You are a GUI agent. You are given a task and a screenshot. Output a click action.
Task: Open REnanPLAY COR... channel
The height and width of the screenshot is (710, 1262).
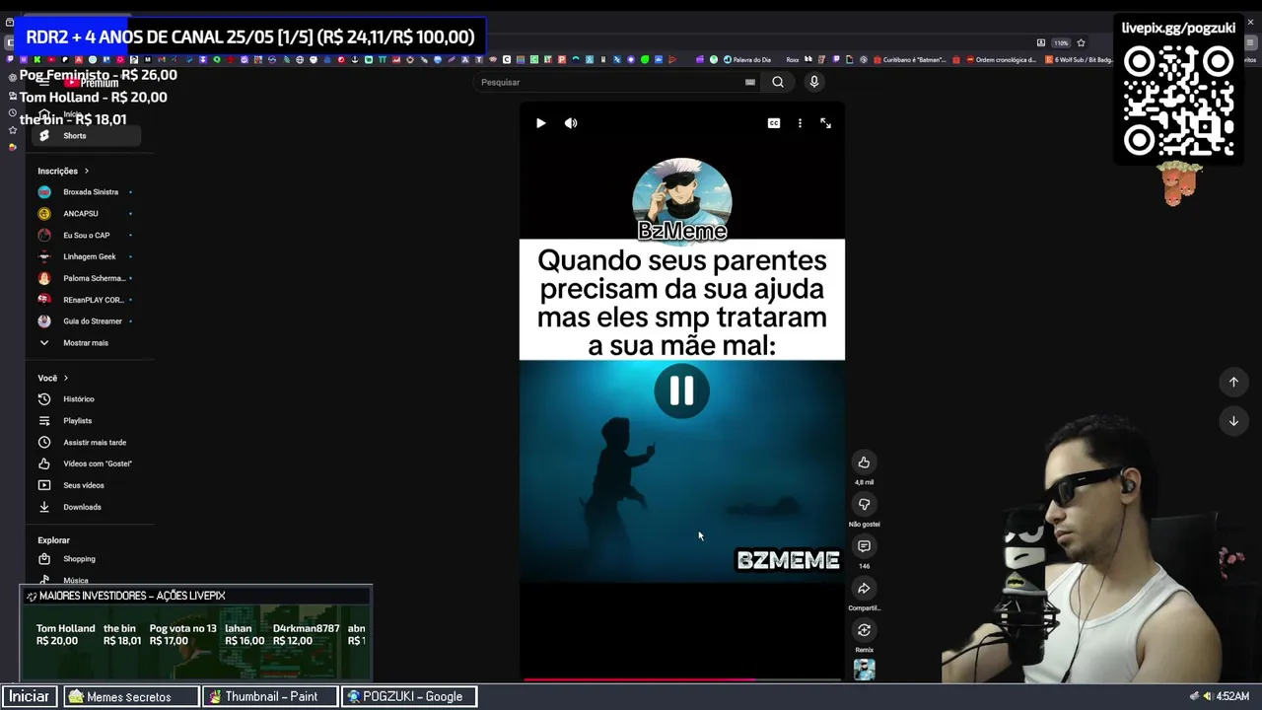point(87,300)
